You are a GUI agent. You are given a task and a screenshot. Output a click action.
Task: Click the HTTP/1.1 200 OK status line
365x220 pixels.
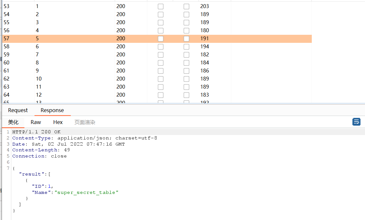(x=36, y=132)
